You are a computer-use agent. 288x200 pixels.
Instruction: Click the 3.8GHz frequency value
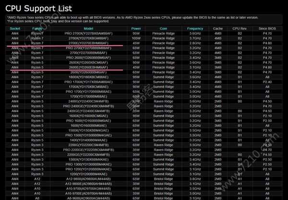[195, 179]
